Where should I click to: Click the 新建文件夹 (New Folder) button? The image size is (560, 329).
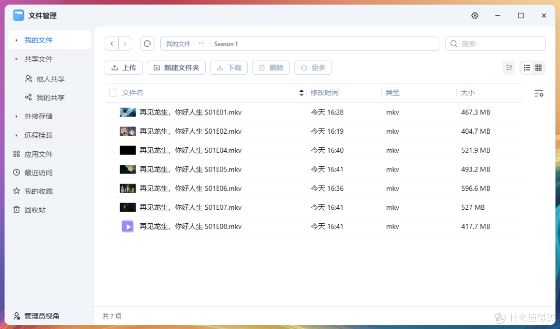pos(176,67)
